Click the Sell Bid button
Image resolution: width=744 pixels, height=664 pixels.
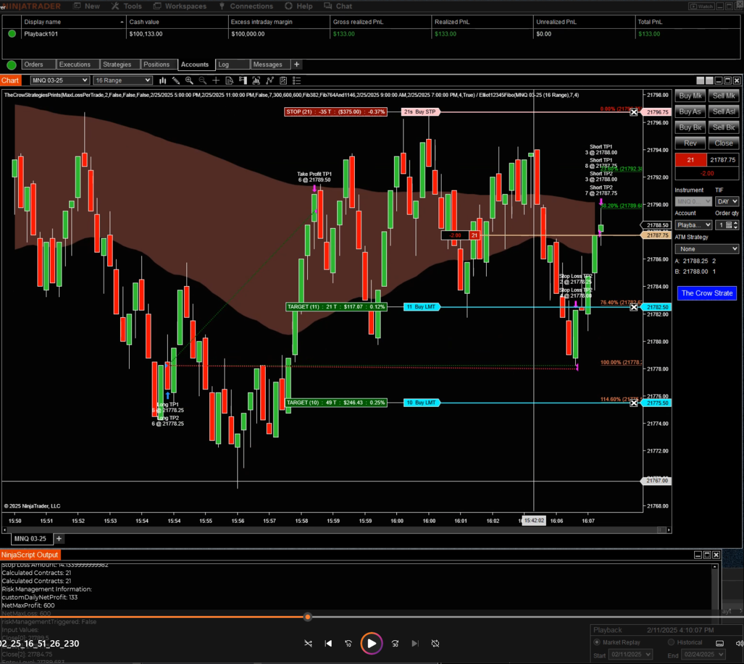point(724,128)
